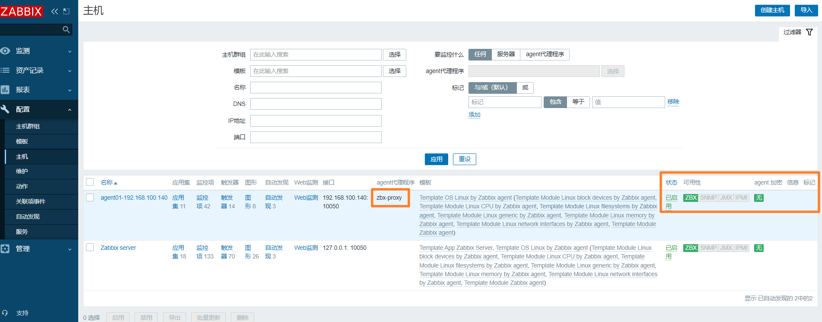The width and height of the screenshot is (822, 322).
Task: Tick checkbox for agent01-192.168.100.140
Action: click(x=90, y=197)
